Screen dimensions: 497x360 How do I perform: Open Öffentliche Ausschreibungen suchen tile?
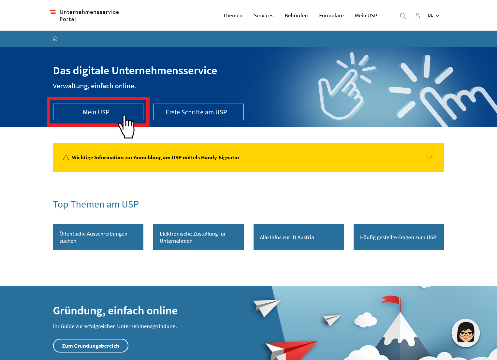pyautogui.click(x=98, y=237)
